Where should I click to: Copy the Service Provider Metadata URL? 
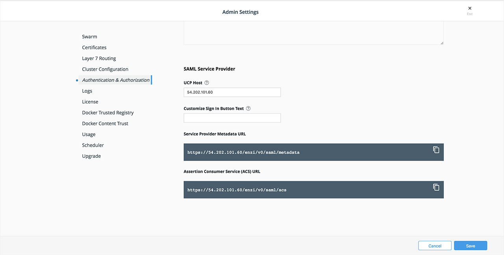point(436,150)
